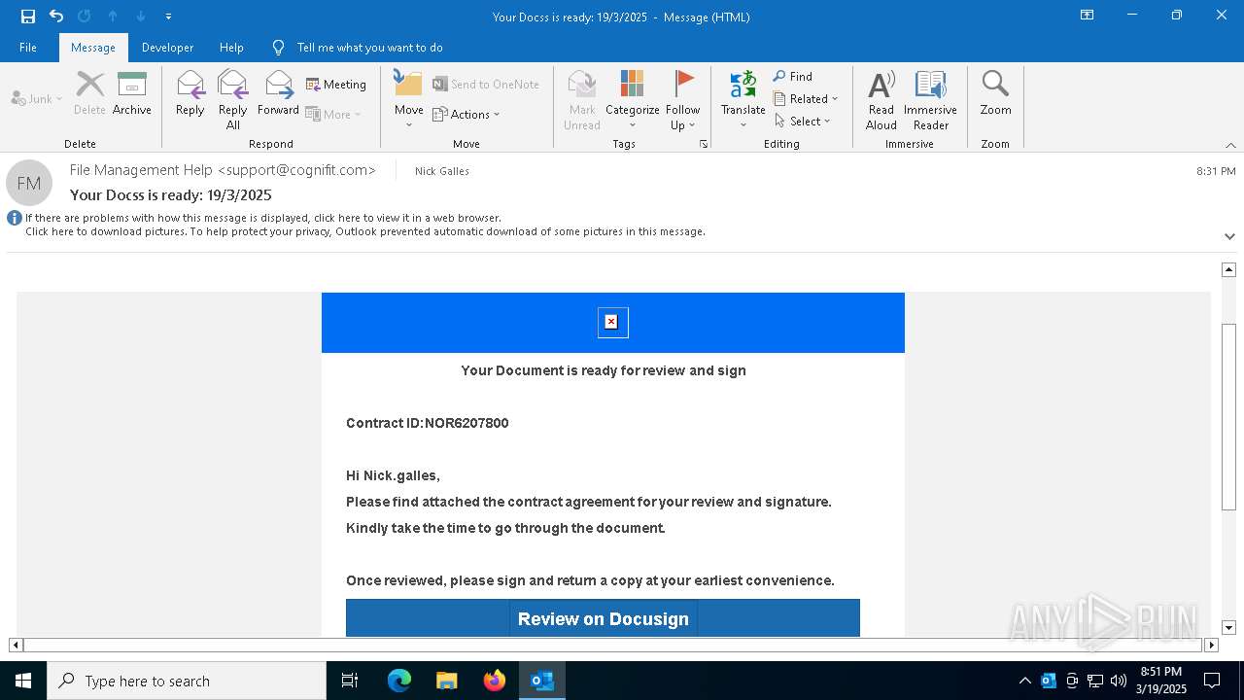
Task: Start Read Aloud
Action: pos(881,99)
